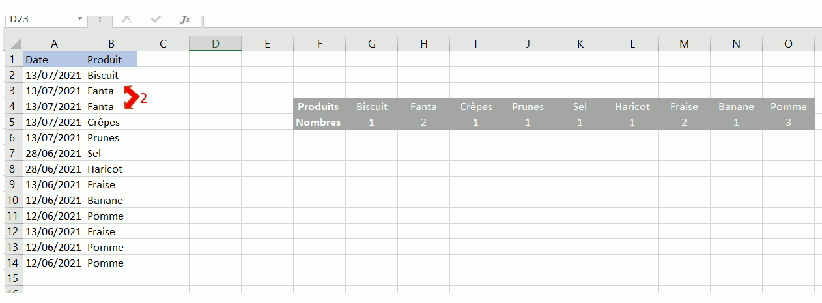Select column A header
This screenshot has width=822, height=303.
click(x=54, y=44)
